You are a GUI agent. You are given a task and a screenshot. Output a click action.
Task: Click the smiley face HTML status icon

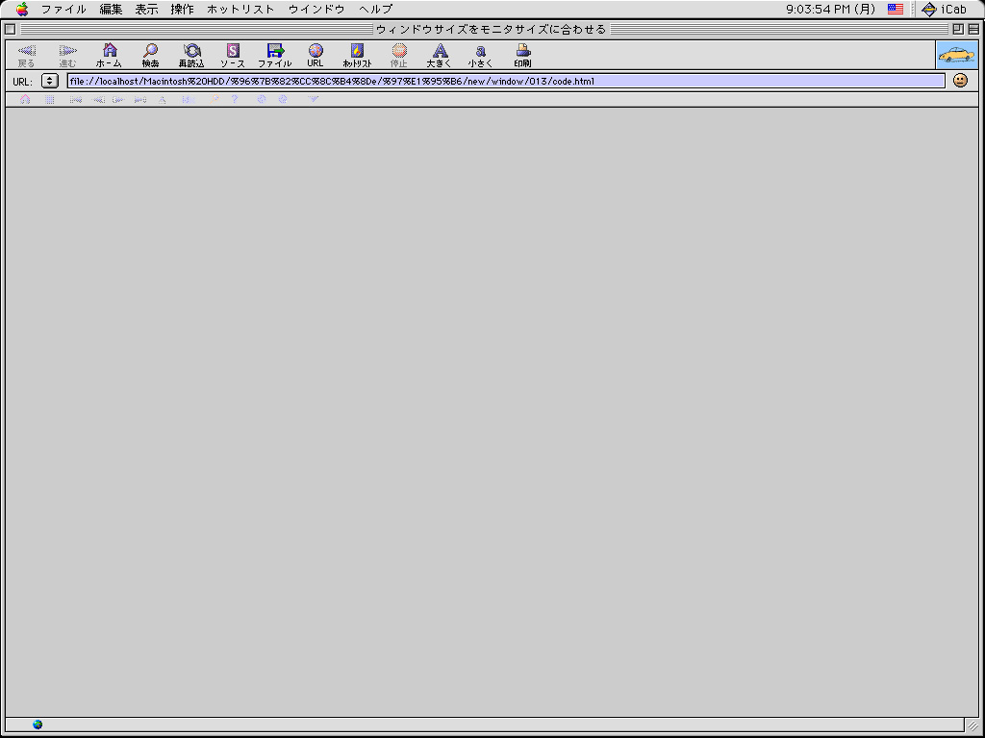point(961,81)
